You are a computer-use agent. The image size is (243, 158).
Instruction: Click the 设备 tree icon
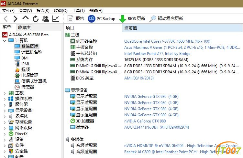coord(11,140)
